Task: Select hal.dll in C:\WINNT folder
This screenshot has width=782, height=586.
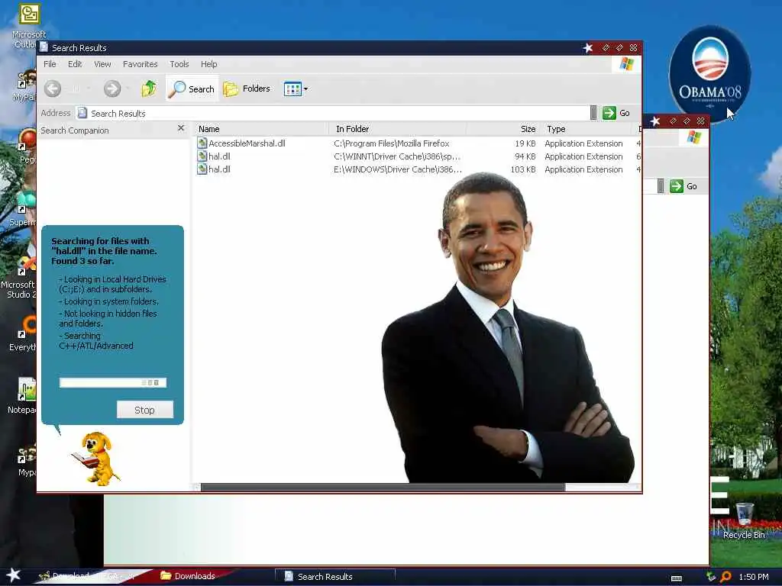Action: pyautogui.click(x=219, y=156)
